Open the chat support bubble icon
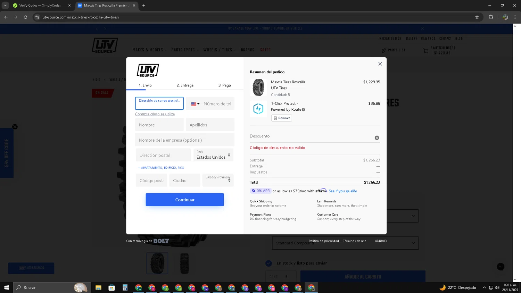The width and height of the screenshot is (521, 293). [x=501, y=267]
